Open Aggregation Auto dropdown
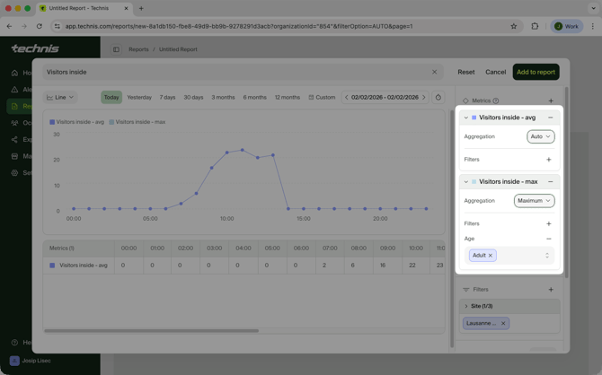Viewport: 602px width, 375px height. (540, 136)
